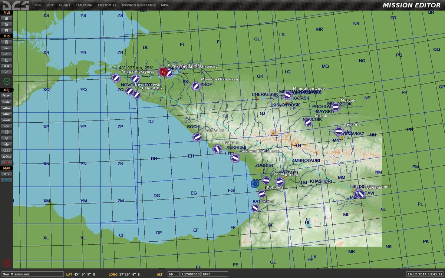Select the Krymsk airfield marker
The image size is (445, 278).
coord(135,79)
